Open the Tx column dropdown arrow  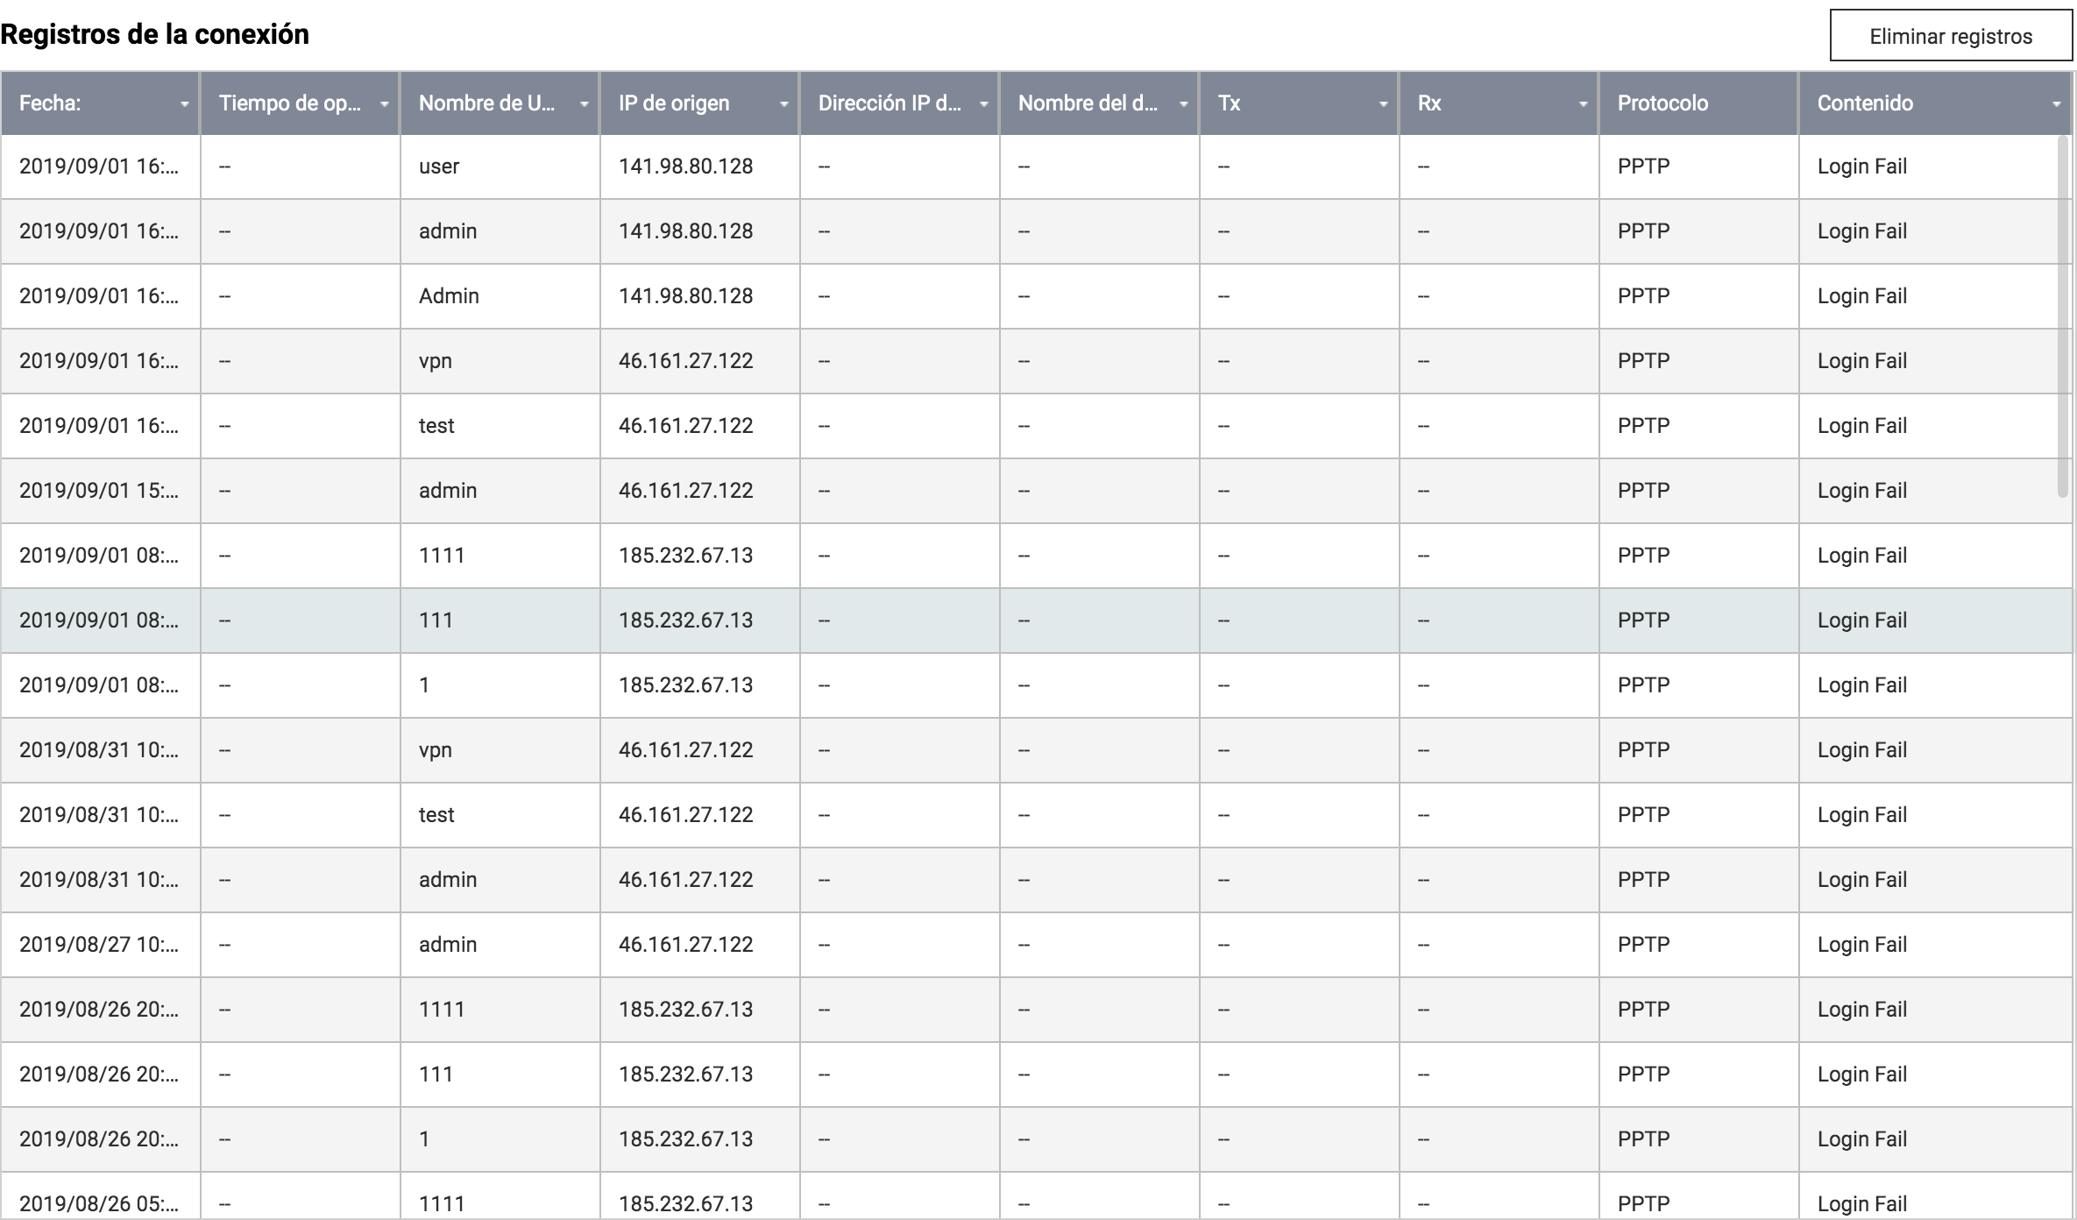click(1383, 104)
